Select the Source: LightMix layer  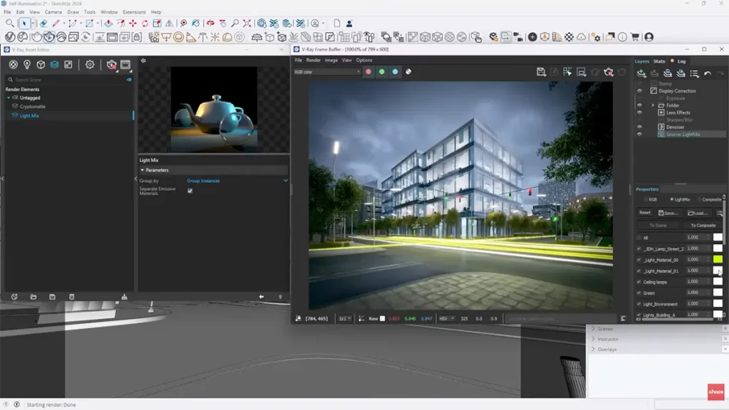[x=683, y=134]
